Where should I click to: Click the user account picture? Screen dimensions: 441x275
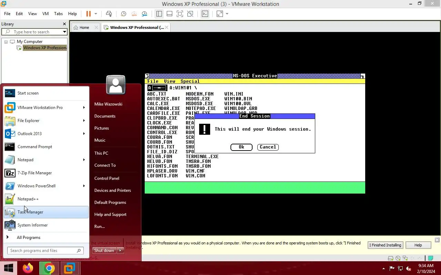click(x=116, y=85)
